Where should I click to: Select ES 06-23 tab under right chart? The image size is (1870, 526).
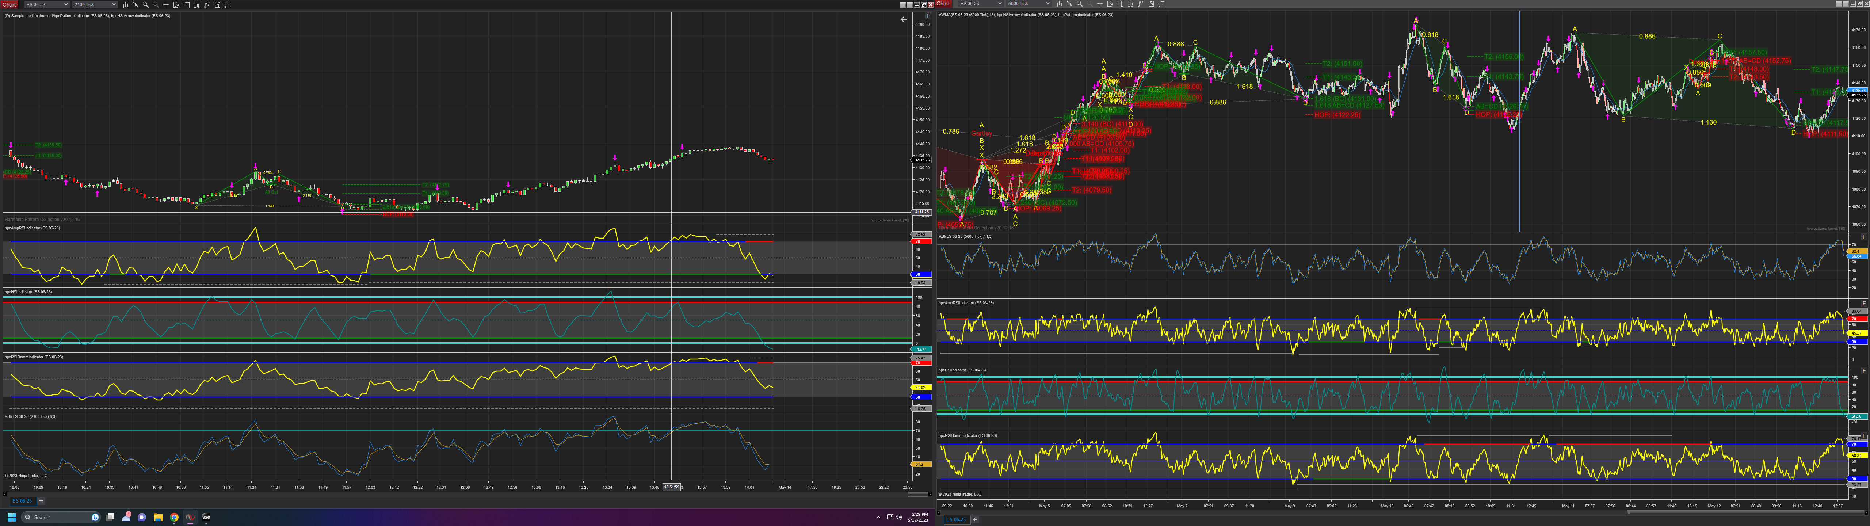956,519
